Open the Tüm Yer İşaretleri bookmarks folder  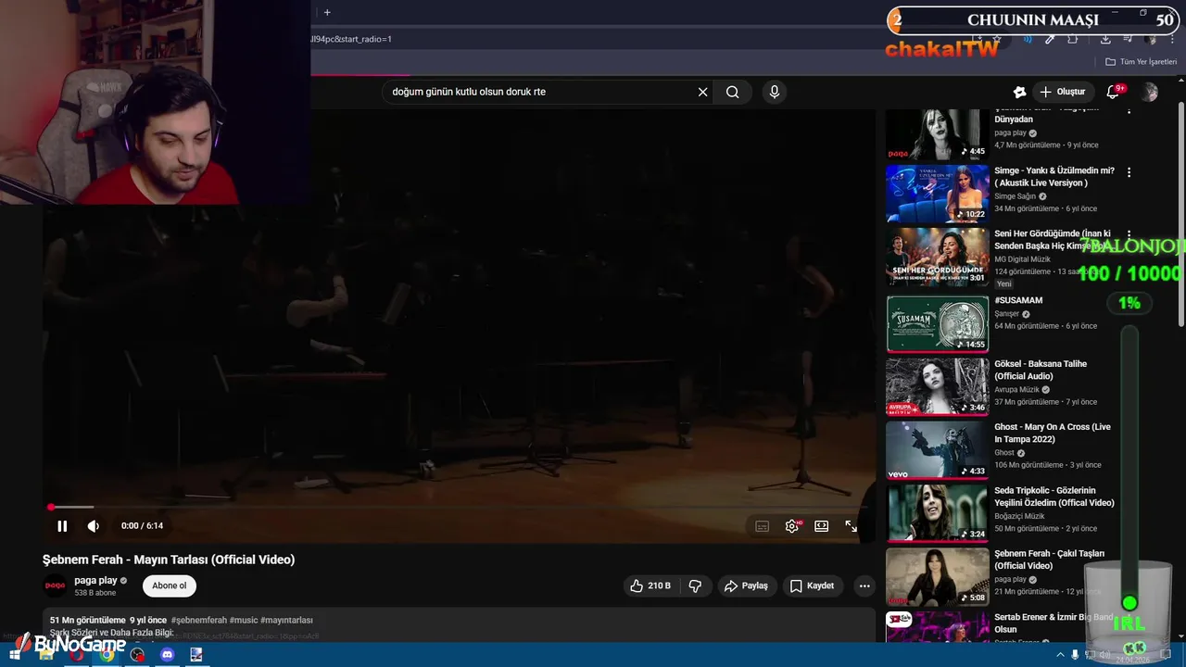point(1141,62)
